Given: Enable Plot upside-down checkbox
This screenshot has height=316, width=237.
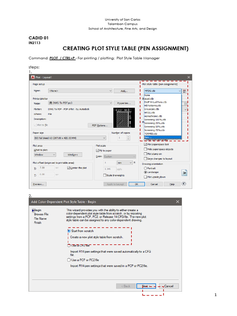Looking at the screenshot, I should tap(145, 177).
